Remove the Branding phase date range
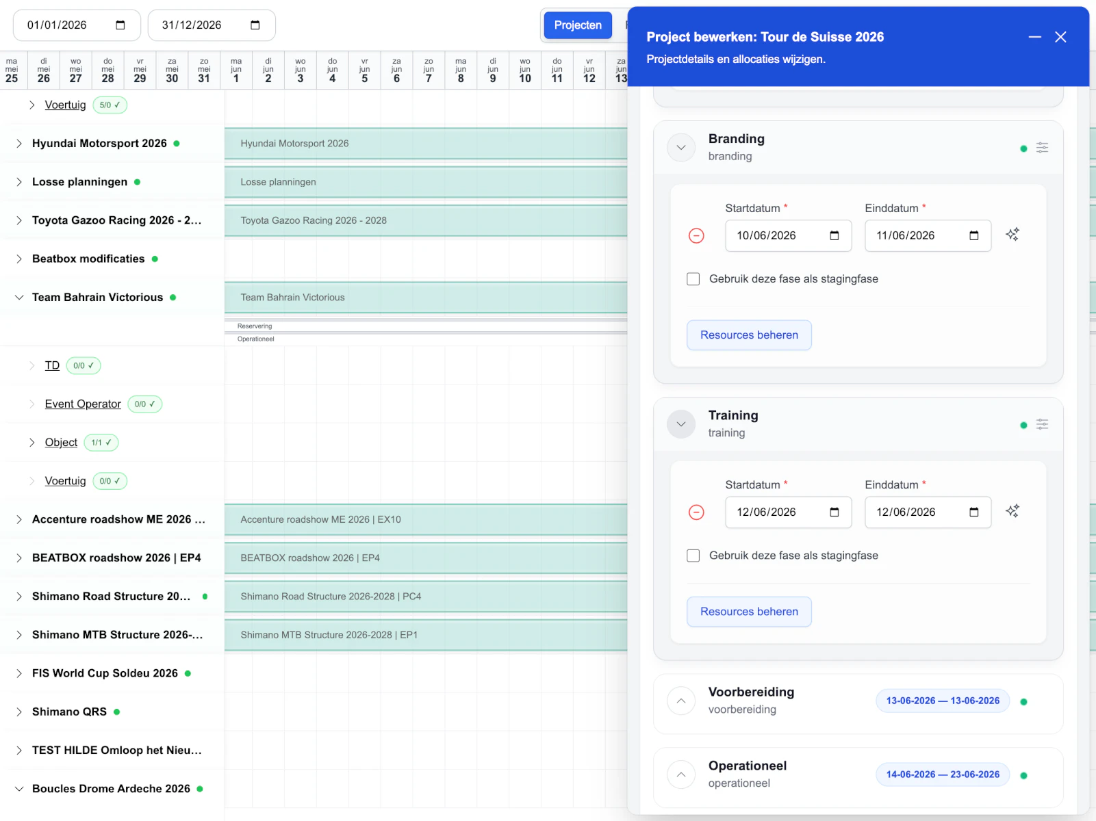Image resolution: width=1096 pixels, height=821 pixels. click(696, 236)
